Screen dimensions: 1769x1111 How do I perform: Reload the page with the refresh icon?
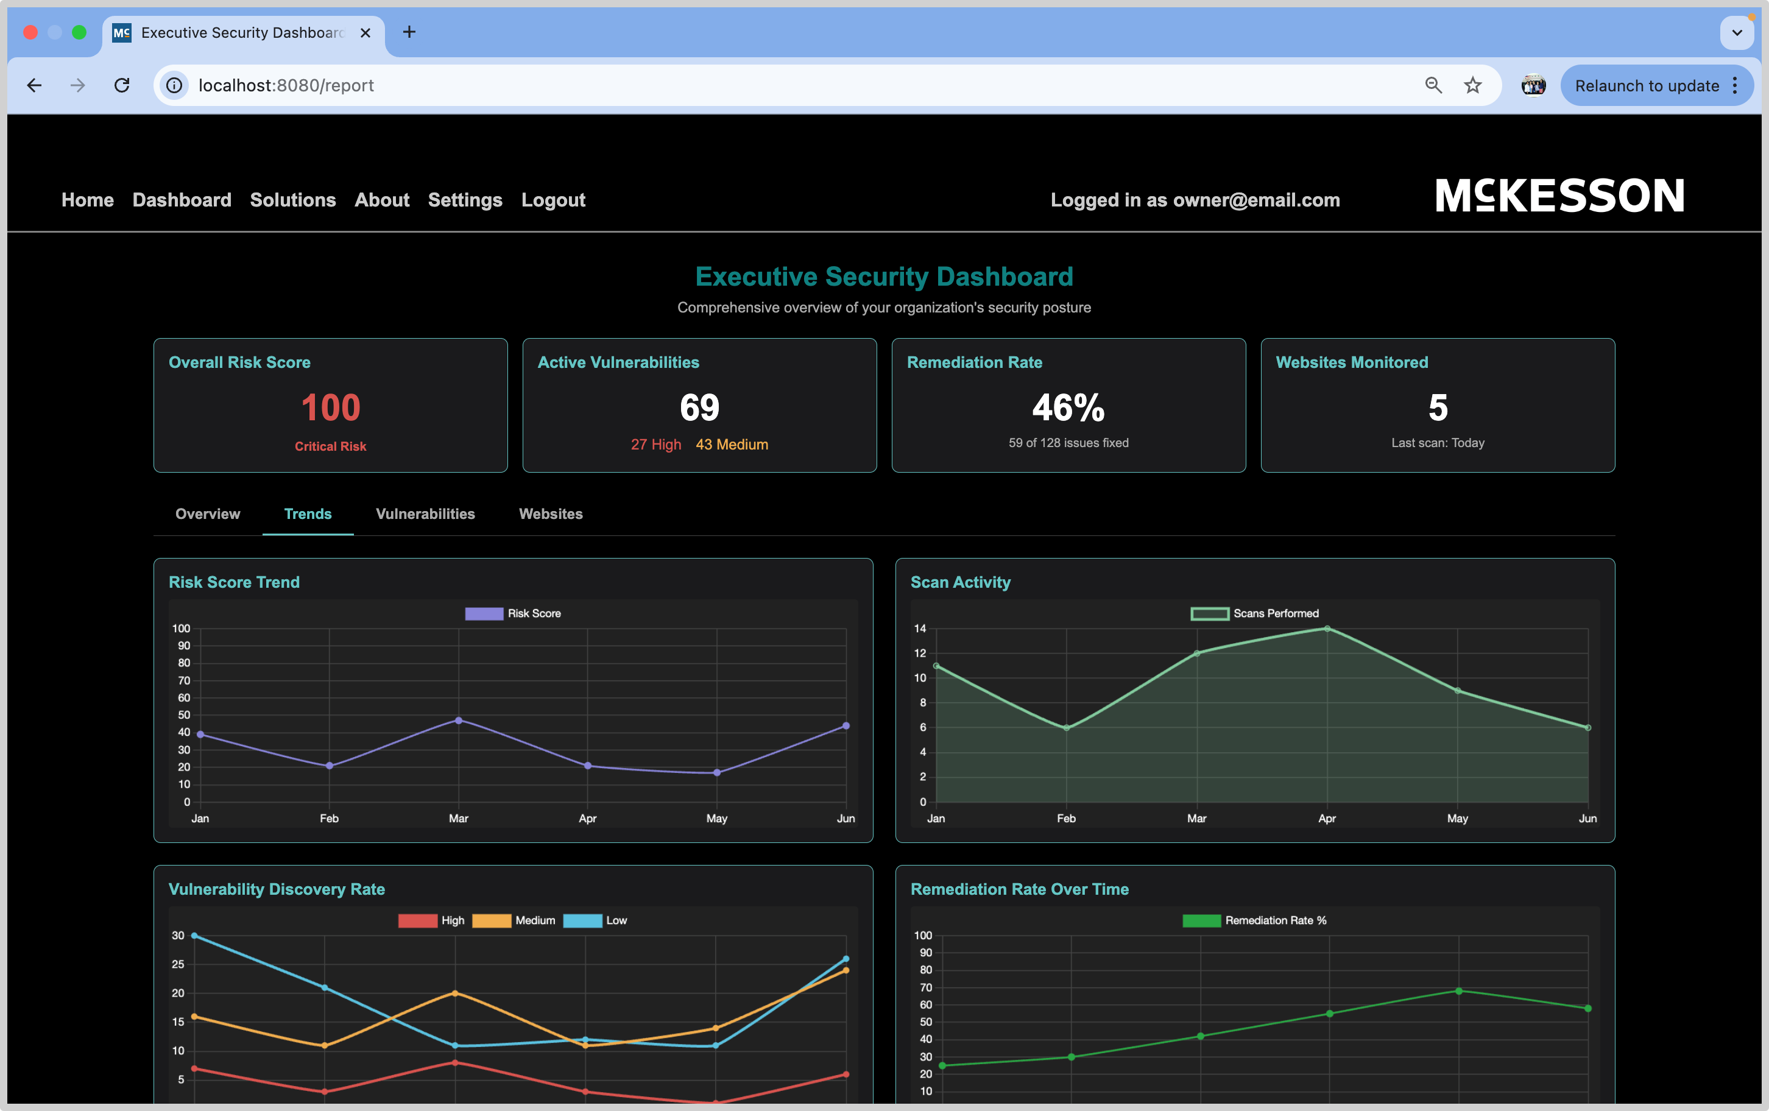tap(122, 85)
